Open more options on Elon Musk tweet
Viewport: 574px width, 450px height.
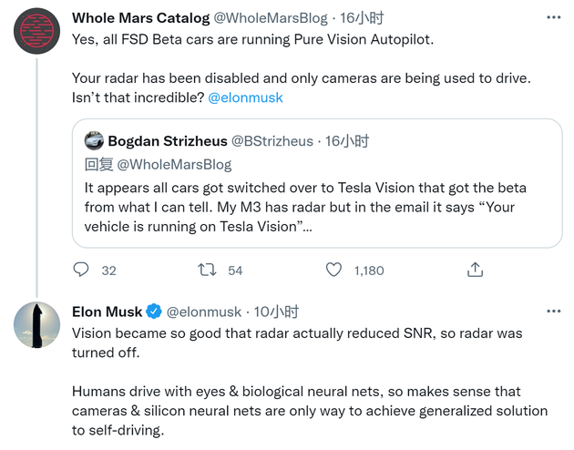click(553, 312)
